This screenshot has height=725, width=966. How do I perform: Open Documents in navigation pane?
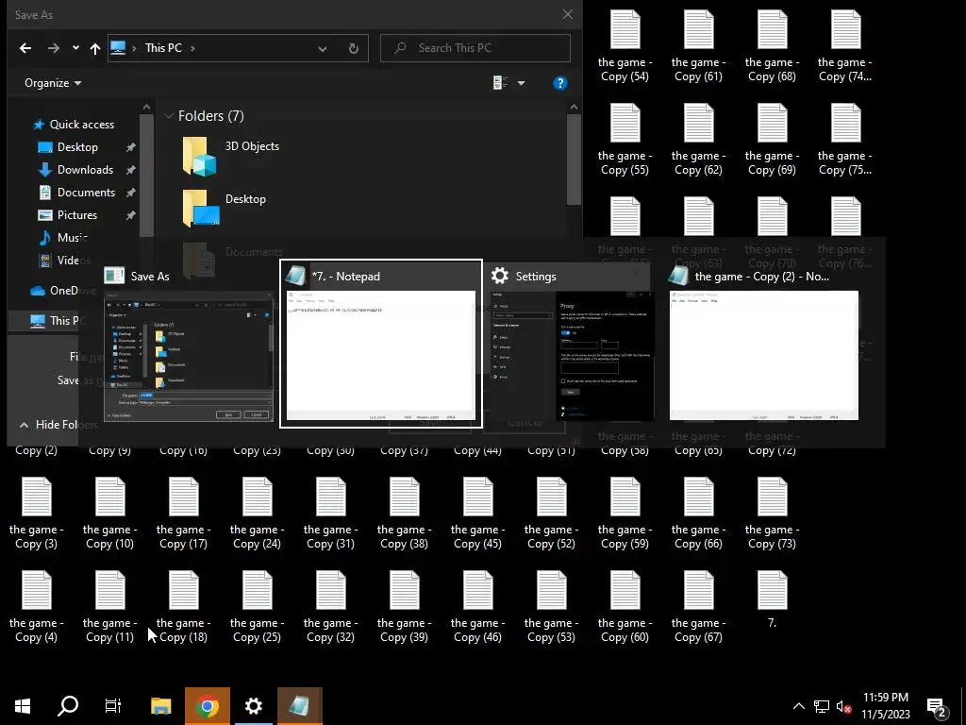tap(77, 193)
